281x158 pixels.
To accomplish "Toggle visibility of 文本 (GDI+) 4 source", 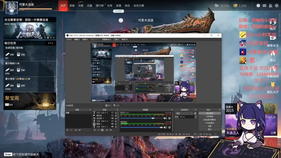I will click(x=112, y=121).
